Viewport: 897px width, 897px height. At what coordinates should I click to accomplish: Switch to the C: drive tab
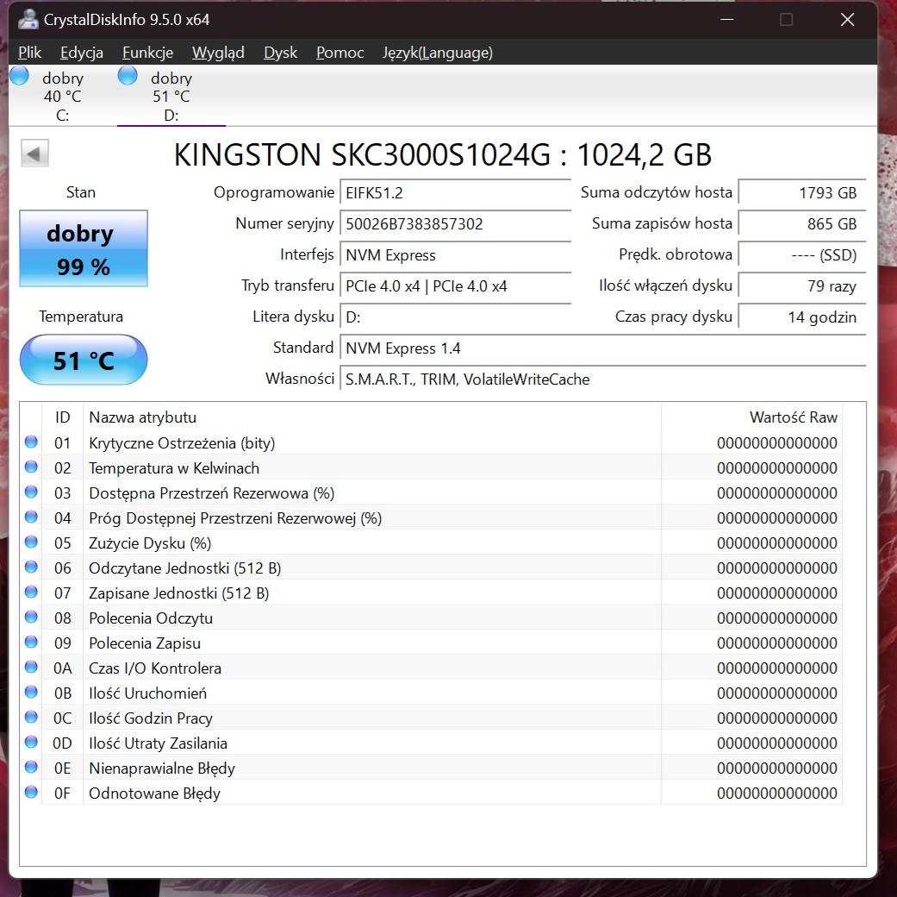tap(62, 96)
